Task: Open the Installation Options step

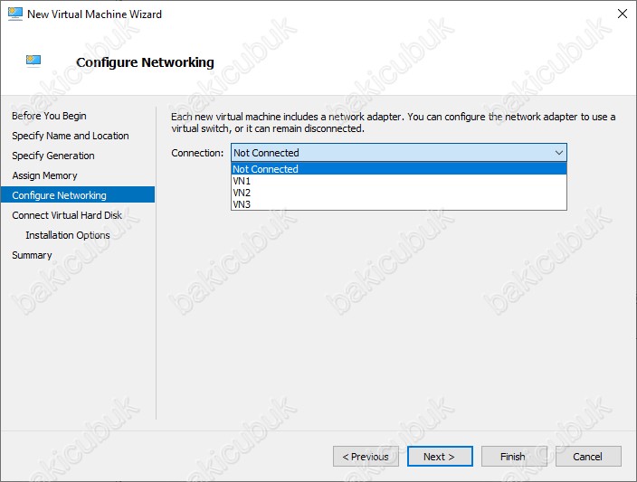Action: point(68,235)
